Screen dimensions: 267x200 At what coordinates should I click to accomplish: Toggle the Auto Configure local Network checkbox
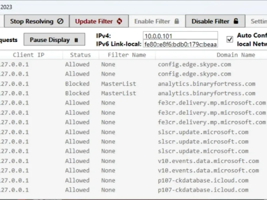(230, 39)
